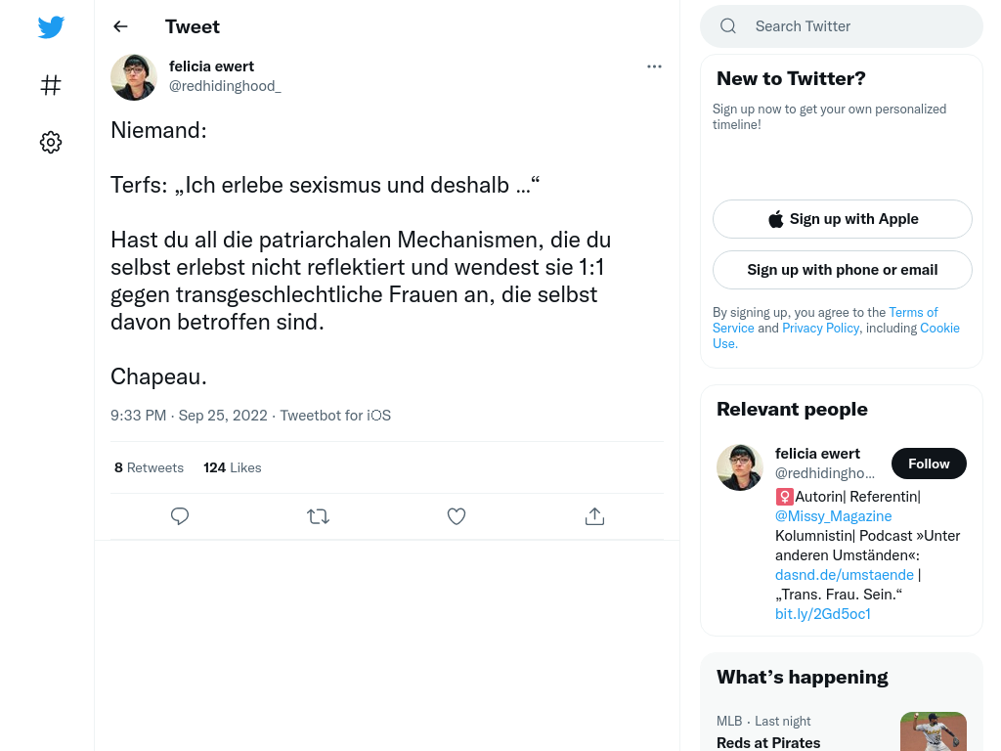Open the dasnd.de/umstaende link
Screen dimensions: 1001x751
pos(844,575)
